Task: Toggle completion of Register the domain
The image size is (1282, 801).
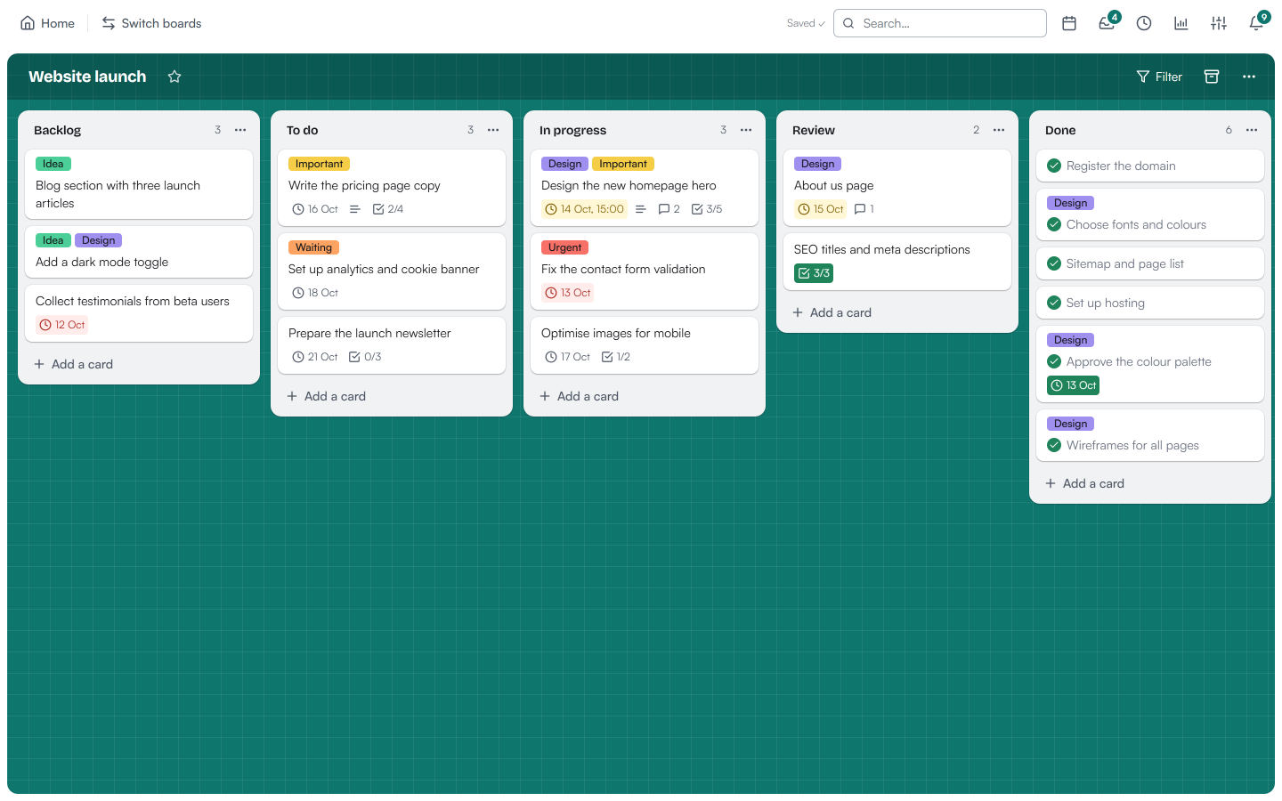Action: tap(1054, 166)
